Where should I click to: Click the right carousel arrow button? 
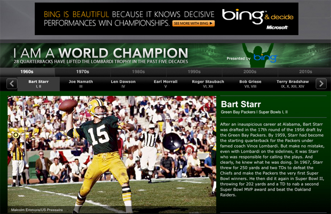pos(321,83)
